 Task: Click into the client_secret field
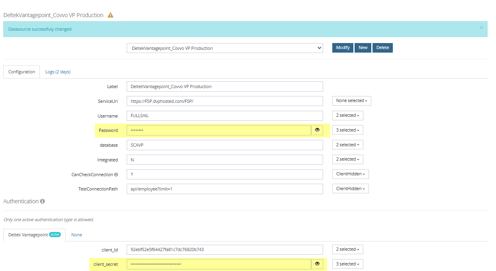click(219, 264)
